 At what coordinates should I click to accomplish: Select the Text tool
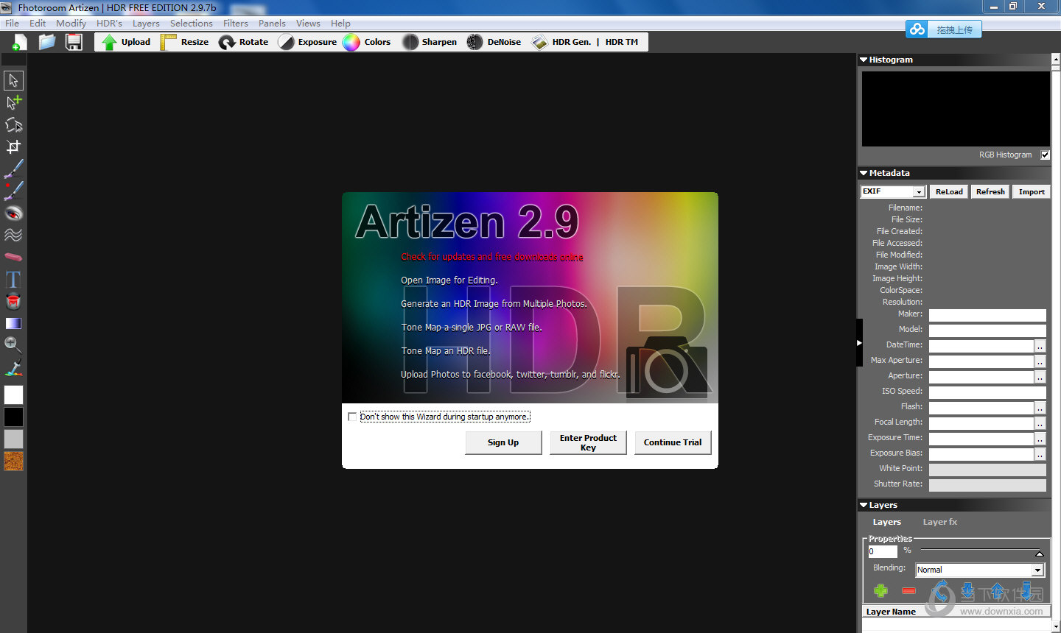13,279
